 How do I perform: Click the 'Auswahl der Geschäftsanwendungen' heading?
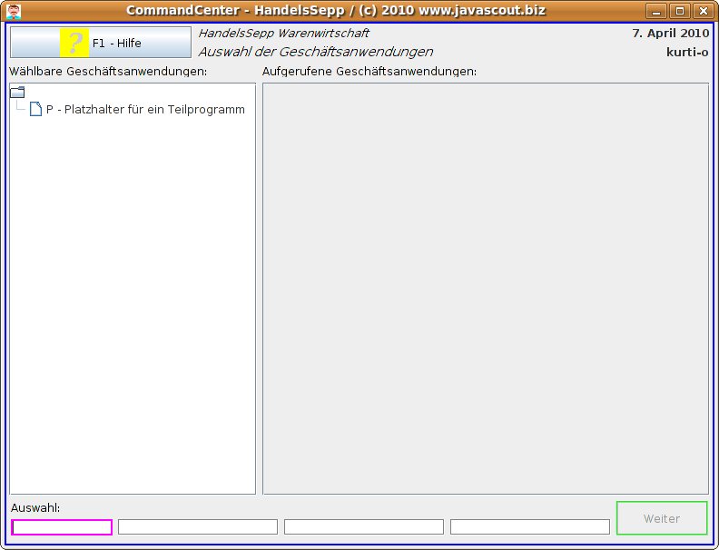[315, 52]
